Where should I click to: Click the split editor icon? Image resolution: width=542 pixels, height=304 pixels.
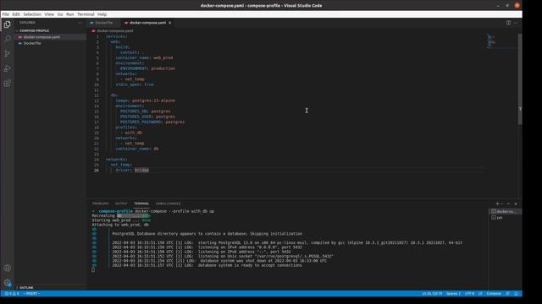[x=508, y=23]
